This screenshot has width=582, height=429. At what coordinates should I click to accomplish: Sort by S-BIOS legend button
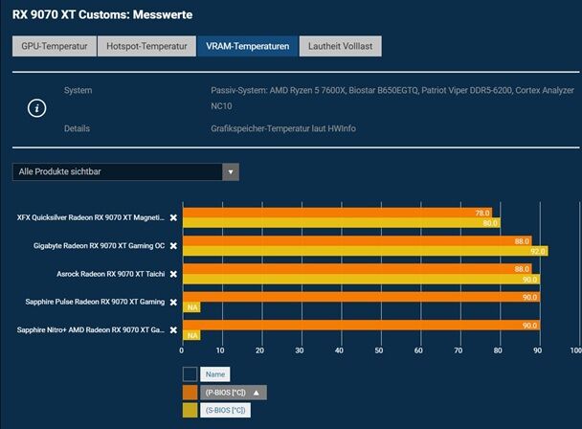click(x=225, y=411)
